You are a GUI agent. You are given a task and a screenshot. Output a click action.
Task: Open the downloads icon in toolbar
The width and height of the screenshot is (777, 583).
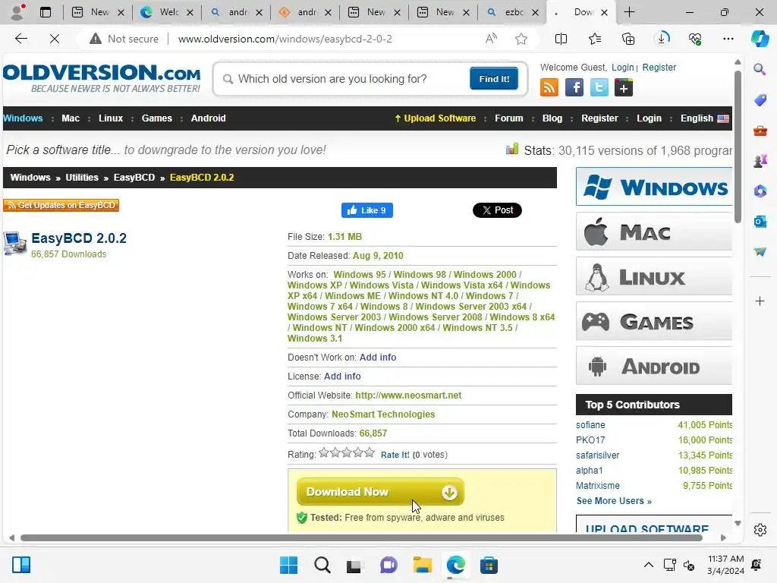coord(662,39)
